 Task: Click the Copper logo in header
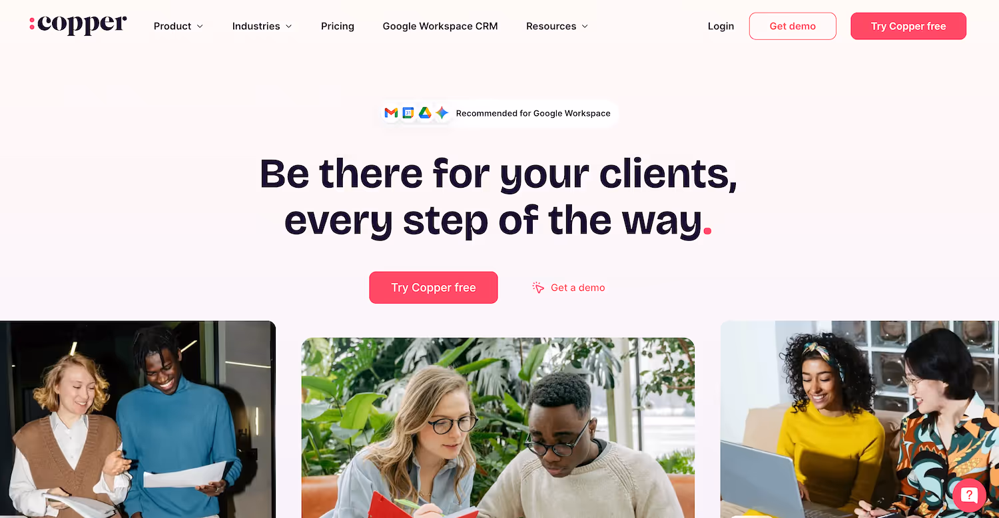click(78, 25)
